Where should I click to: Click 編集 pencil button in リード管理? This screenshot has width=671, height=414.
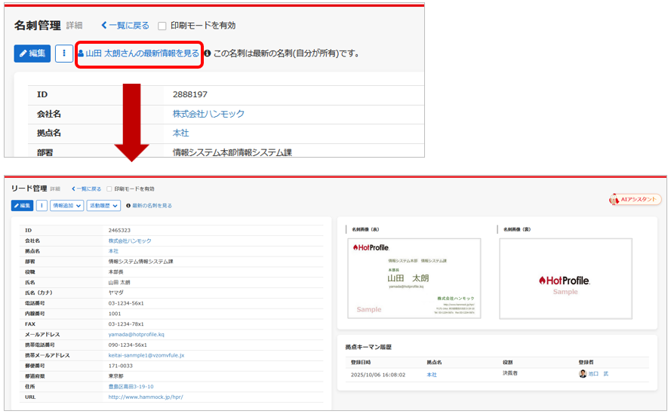[22, 205]
